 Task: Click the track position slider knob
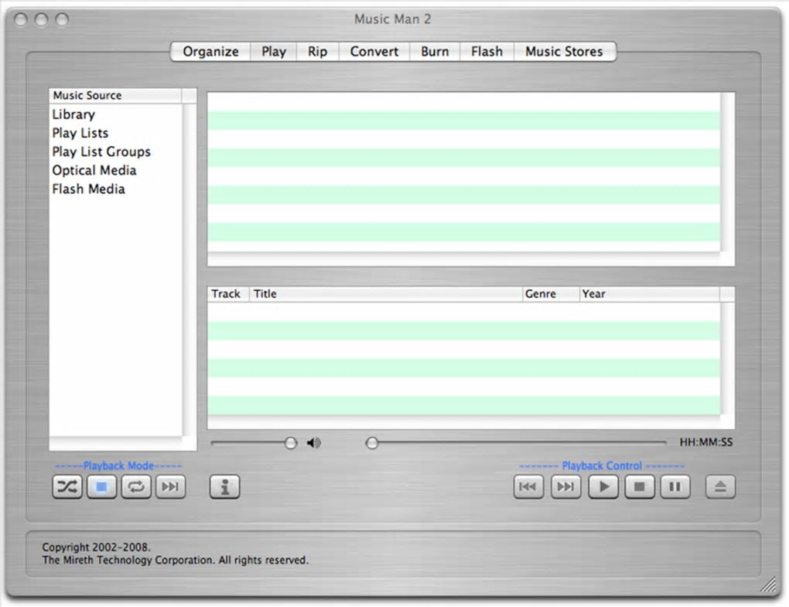click(x=372, y=442)
